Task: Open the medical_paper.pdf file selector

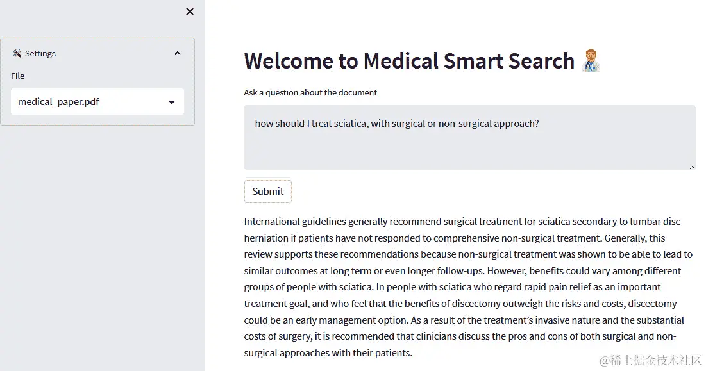Action: (x=97, y=102)
